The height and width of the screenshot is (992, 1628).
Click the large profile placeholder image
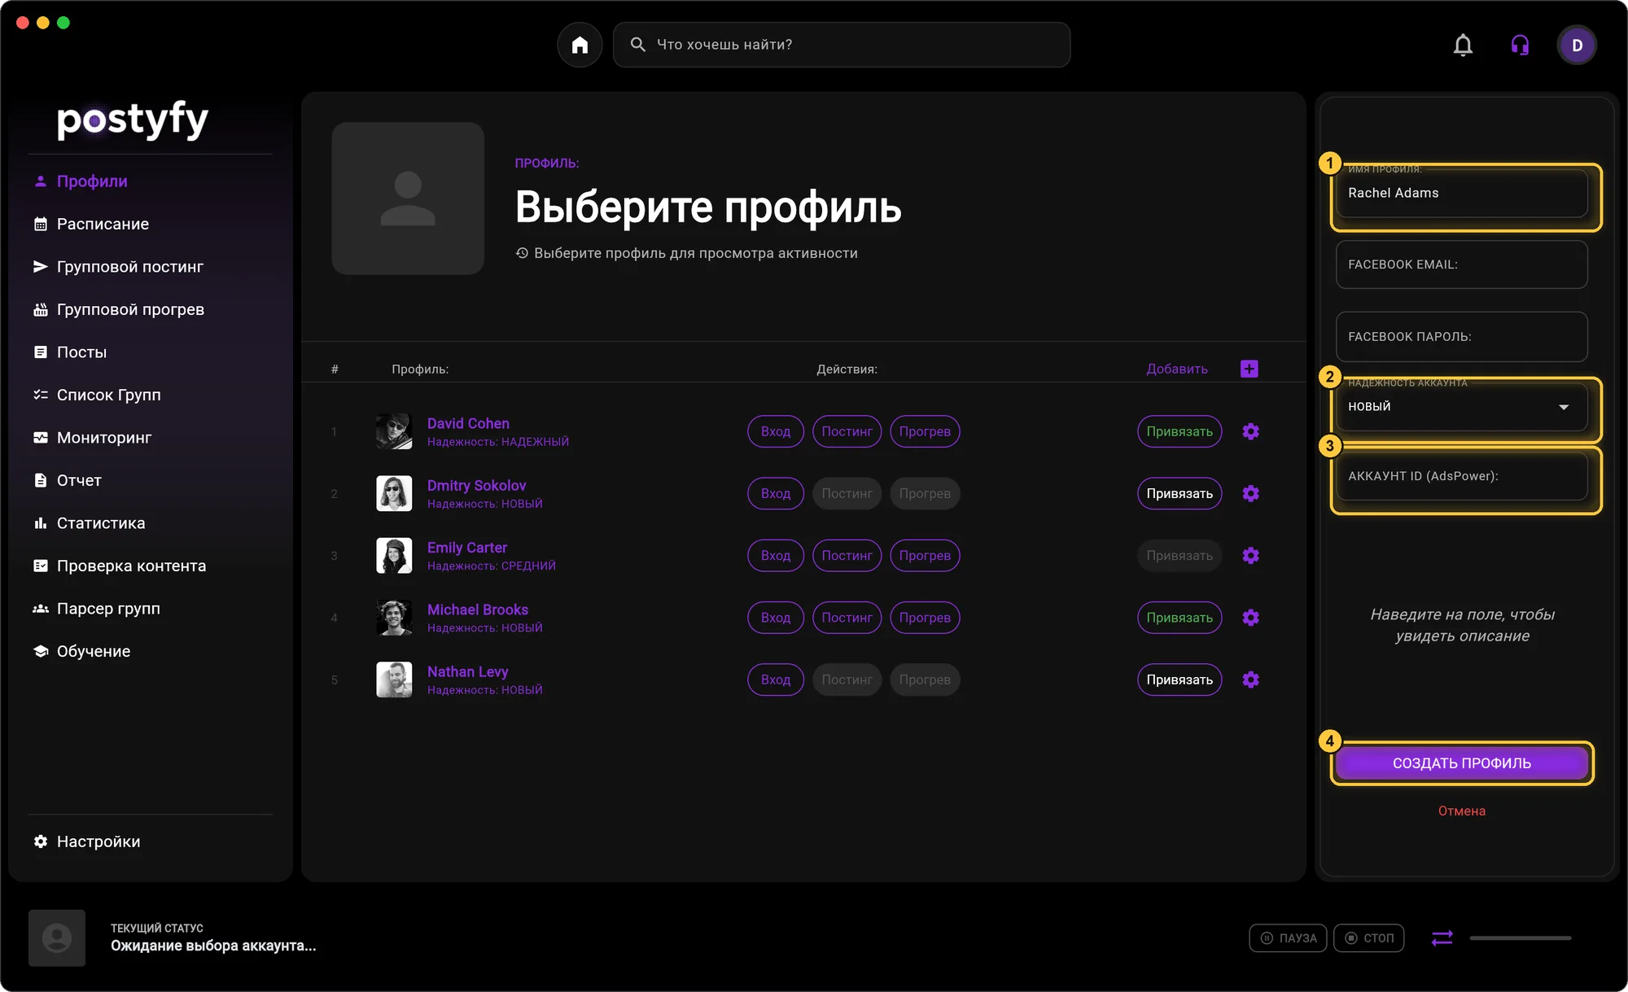408,199
